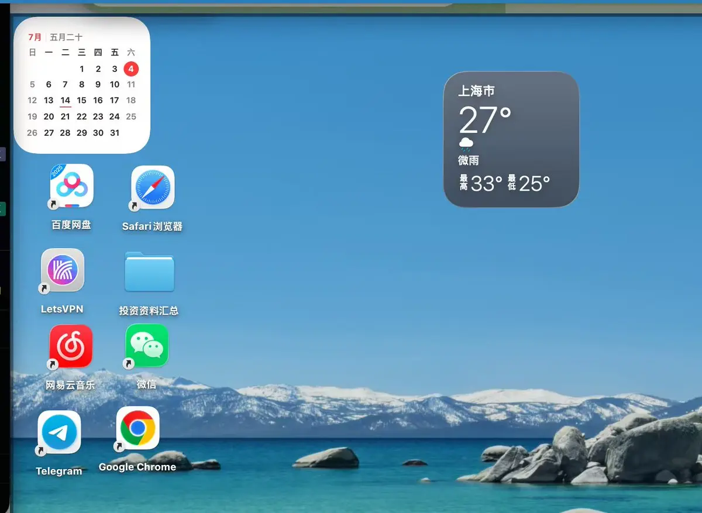
Task: Select date 17 in the calendar widget
Action: [x=115, y=101]
